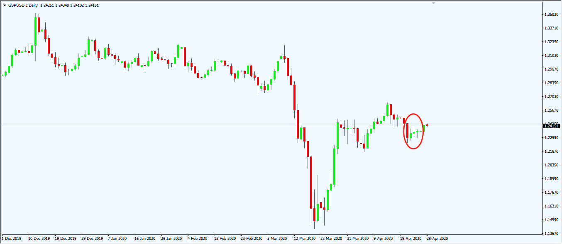Click the 1.13670 price axis label
562x244 pixels.
pyautogui.click(x=552, y=234)
